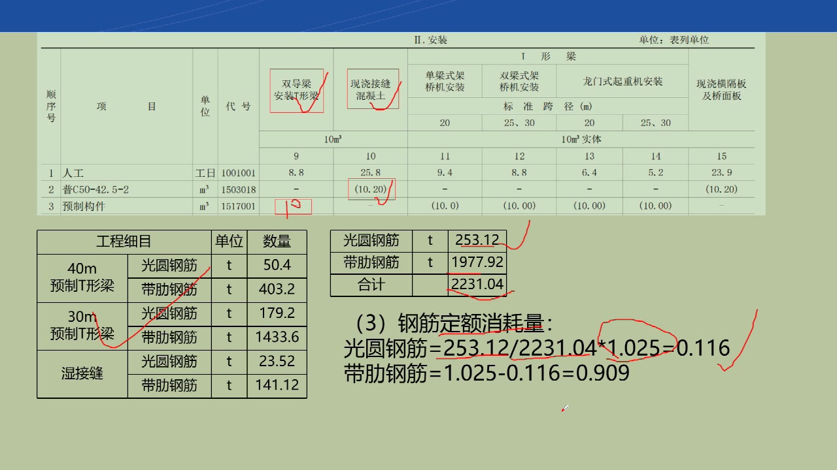837x470 pixels.
Task: Click the code '1517001'
Action: coord(238,206)
